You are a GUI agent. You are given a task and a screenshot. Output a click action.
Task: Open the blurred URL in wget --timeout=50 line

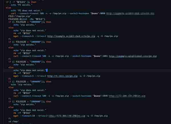[67, 116]
